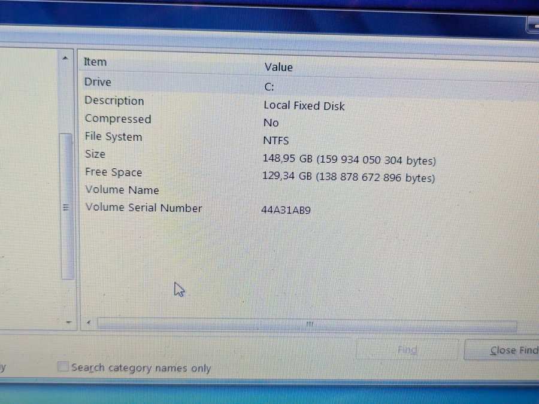Highlight the Volume Name row label
539x404 pixels.
[122, 190]
